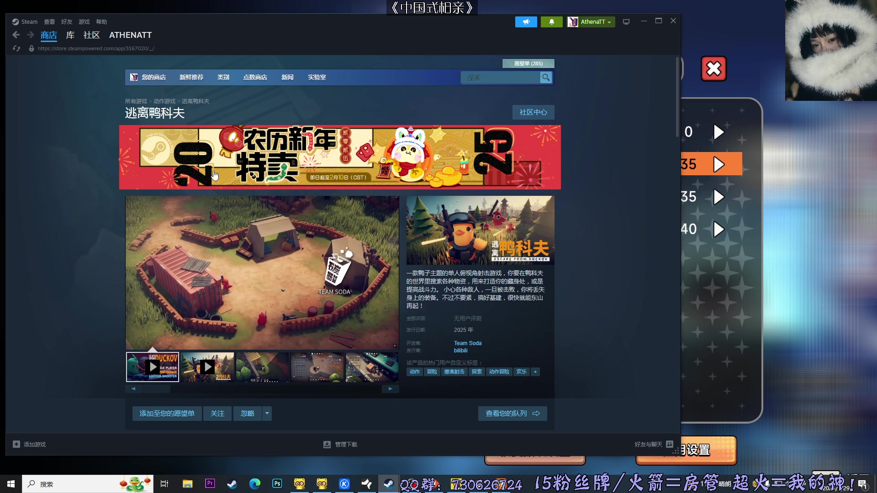Open the 愿望单 (285) wishlist button
This screenshot has width=877, height=493.
528,63
